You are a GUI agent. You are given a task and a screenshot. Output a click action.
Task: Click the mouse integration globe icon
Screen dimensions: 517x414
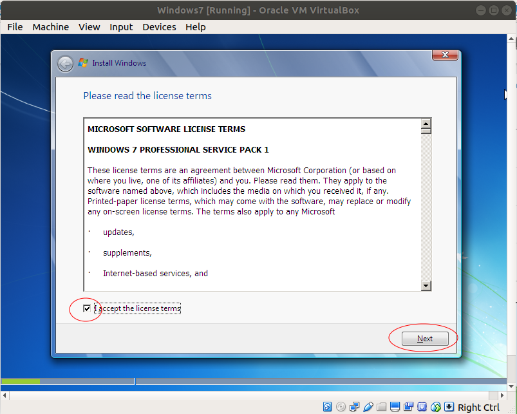pyautogui.click(x=436, y=407)
